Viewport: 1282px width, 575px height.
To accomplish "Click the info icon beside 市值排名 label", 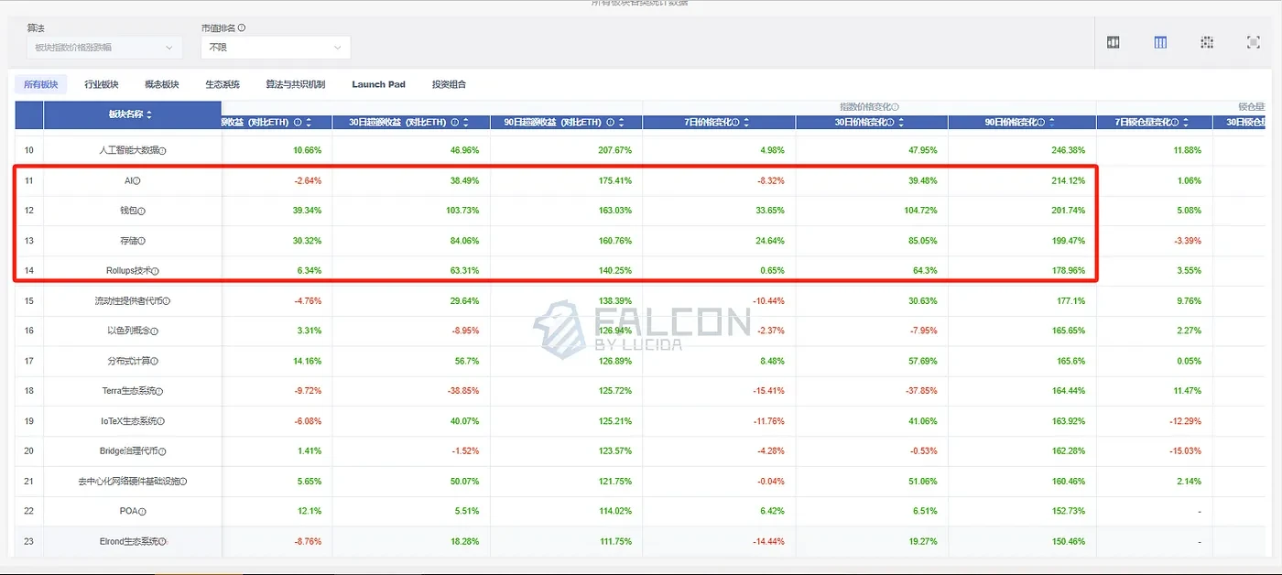I will tap(242, 28).
